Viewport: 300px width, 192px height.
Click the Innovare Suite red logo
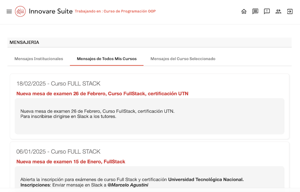point(20,11)
